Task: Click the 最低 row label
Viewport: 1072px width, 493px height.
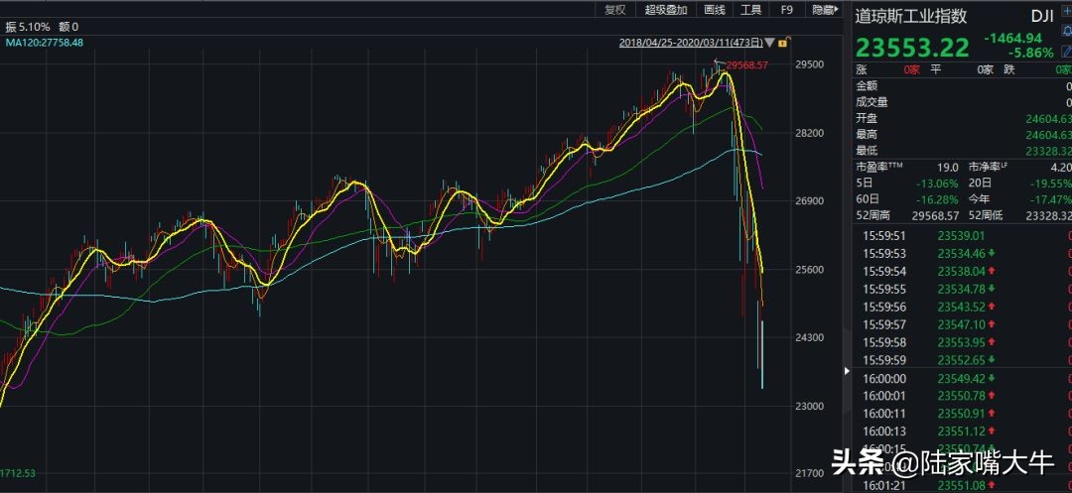Action: coord(867,151)
